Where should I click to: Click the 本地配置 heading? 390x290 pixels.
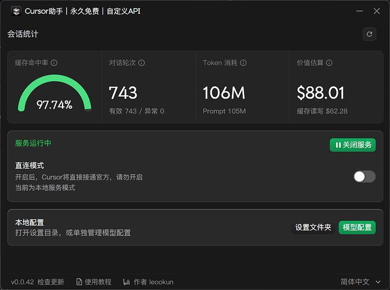coord(30,222)
